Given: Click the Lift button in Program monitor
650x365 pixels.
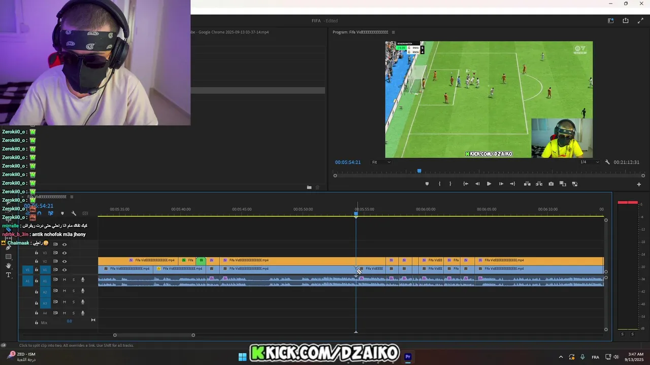Looking at the screenshot, I should click(x=527, y=184).
